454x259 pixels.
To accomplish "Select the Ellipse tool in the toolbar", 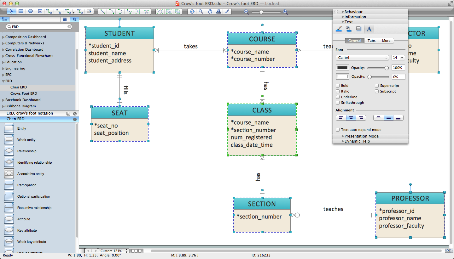I will coord(30,12).
